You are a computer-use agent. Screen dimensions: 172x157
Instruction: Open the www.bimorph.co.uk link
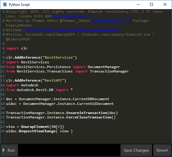click(72, 16)
